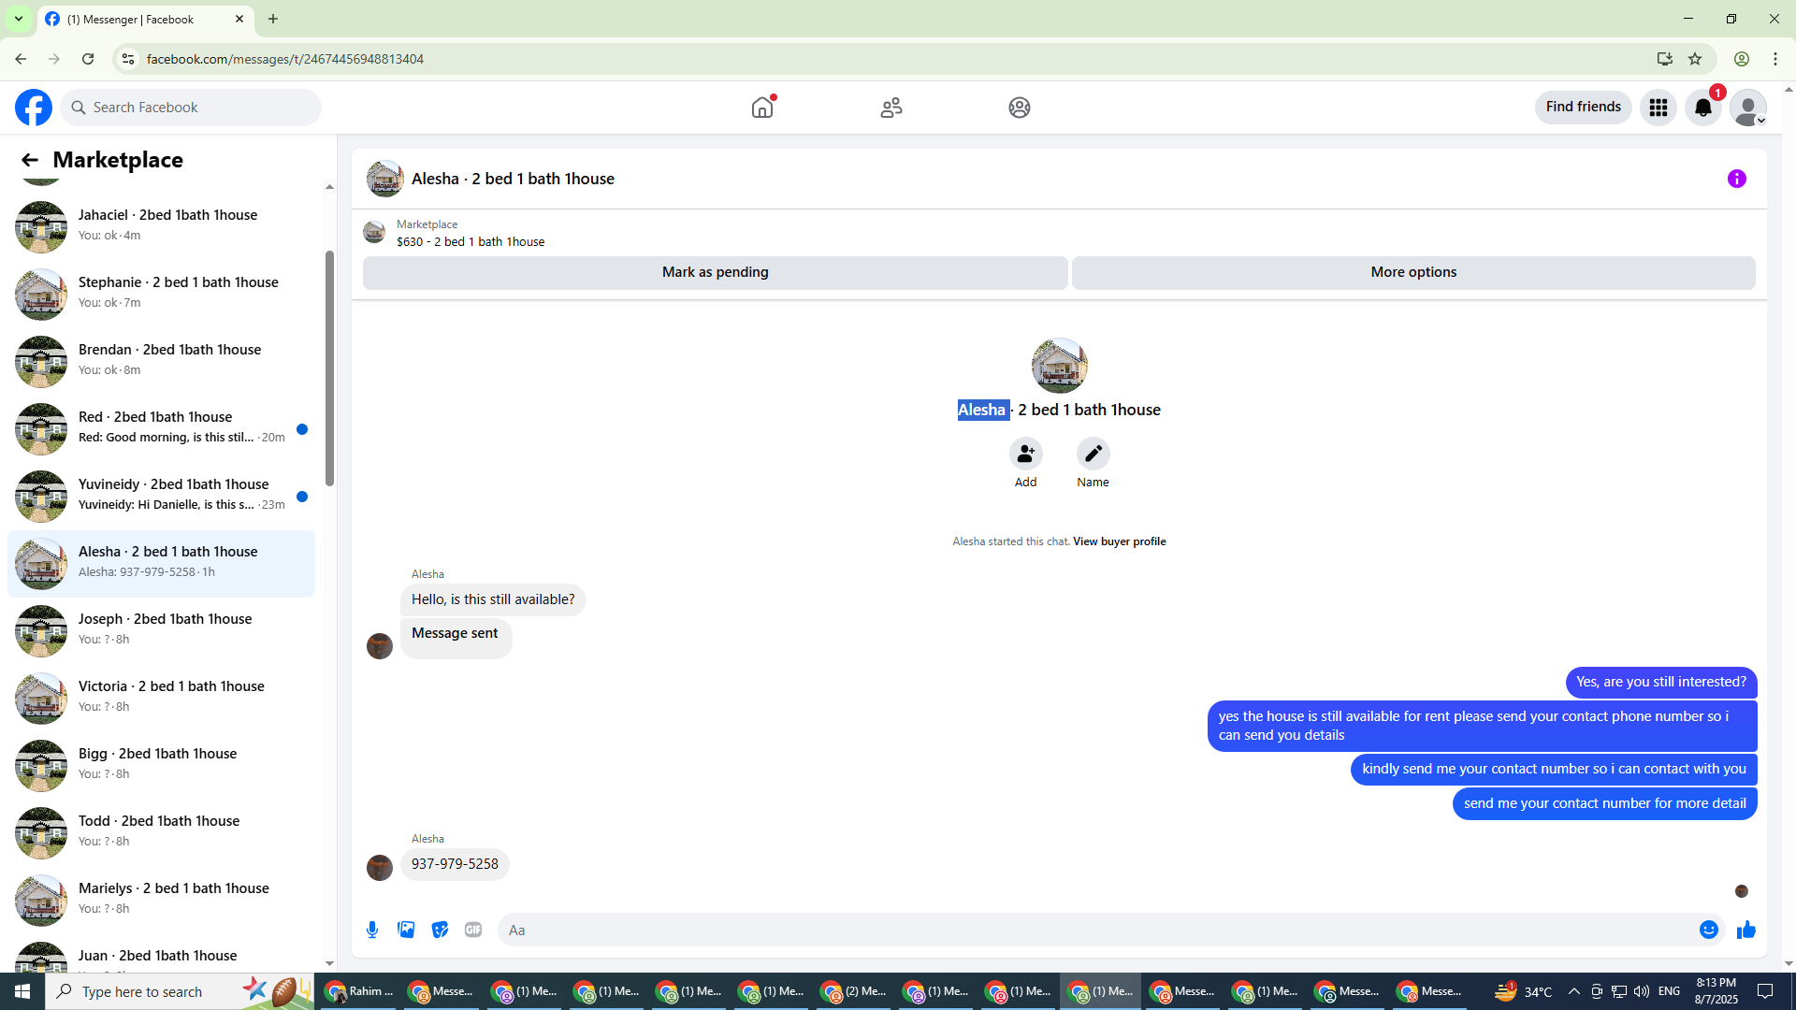Open the Friends icon in top navigation

point(891,108)
